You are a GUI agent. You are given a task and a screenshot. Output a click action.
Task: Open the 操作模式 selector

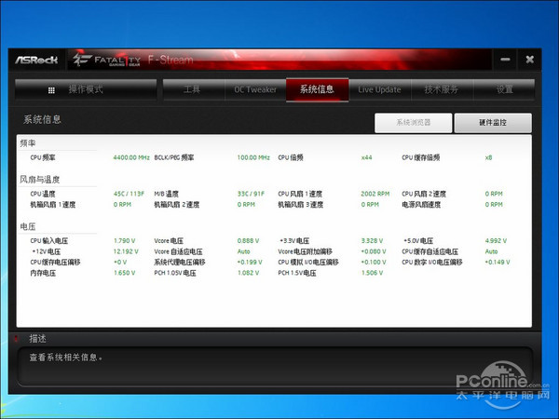86,89
